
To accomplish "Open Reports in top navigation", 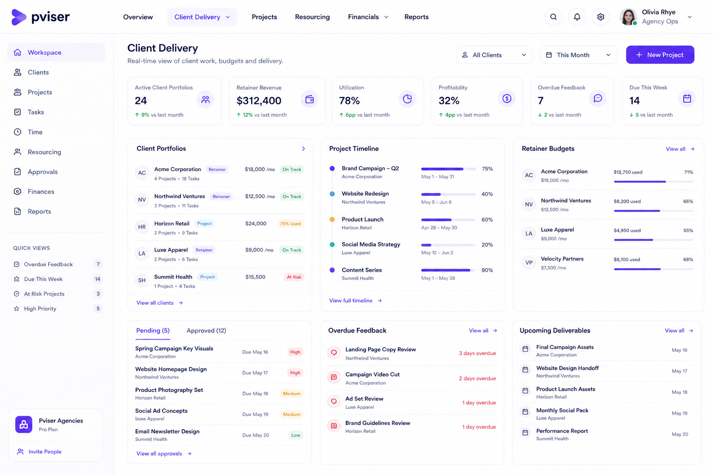I will click(x=416, y=17).
